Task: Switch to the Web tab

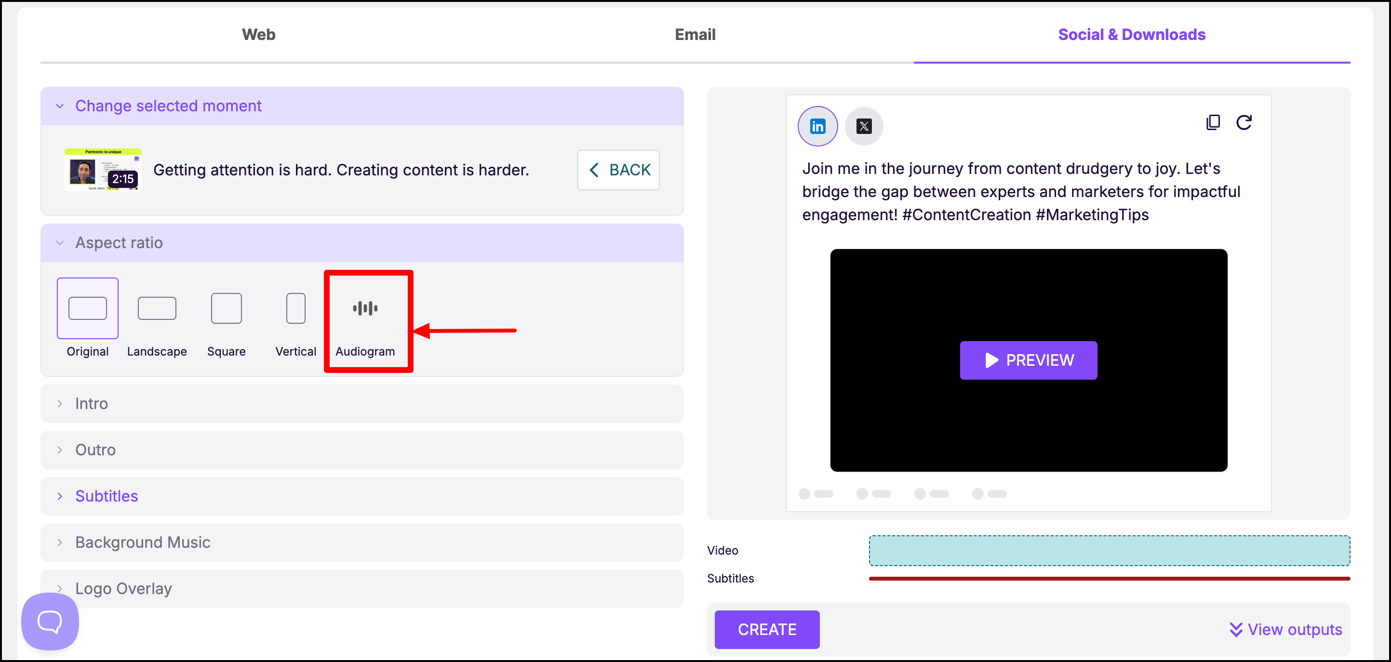Action: tap(258, 35)
